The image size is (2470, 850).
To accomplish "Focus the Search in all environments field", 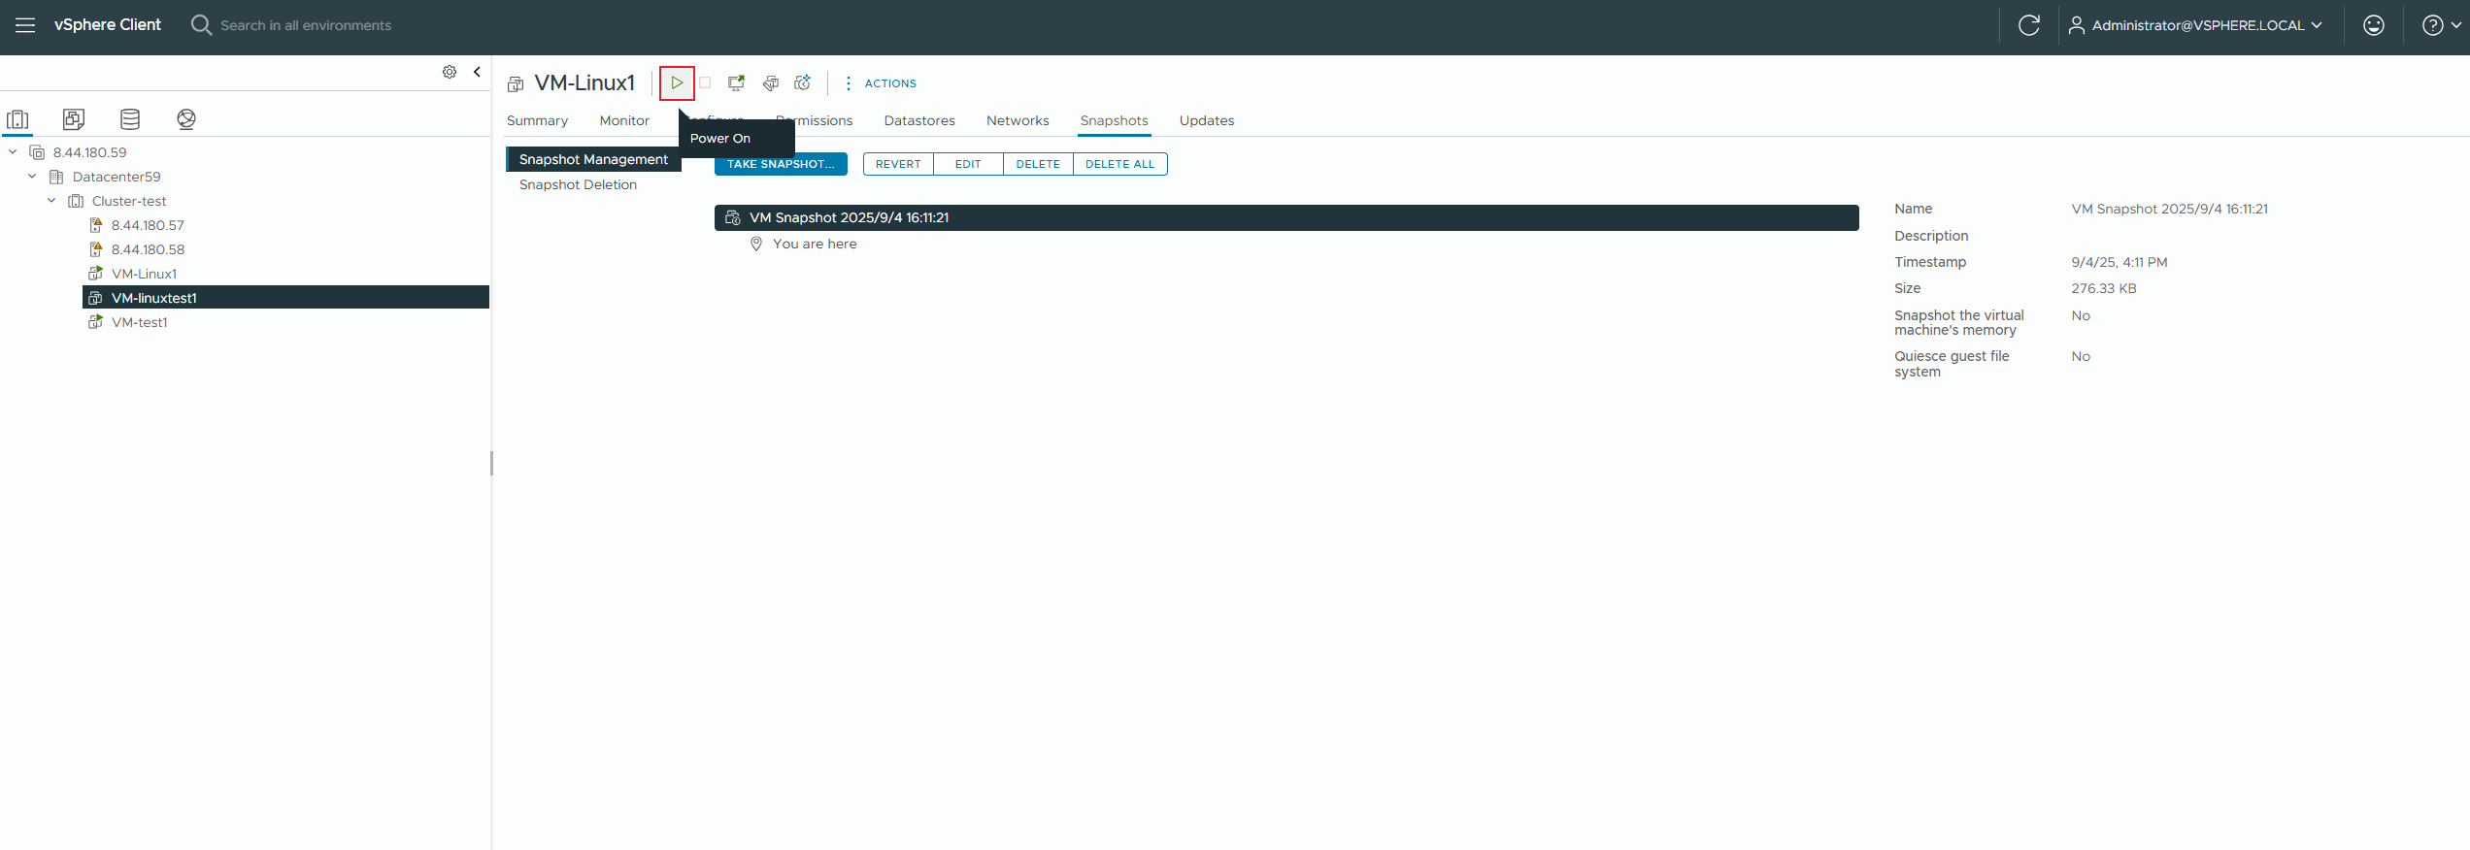I will 306,25.
